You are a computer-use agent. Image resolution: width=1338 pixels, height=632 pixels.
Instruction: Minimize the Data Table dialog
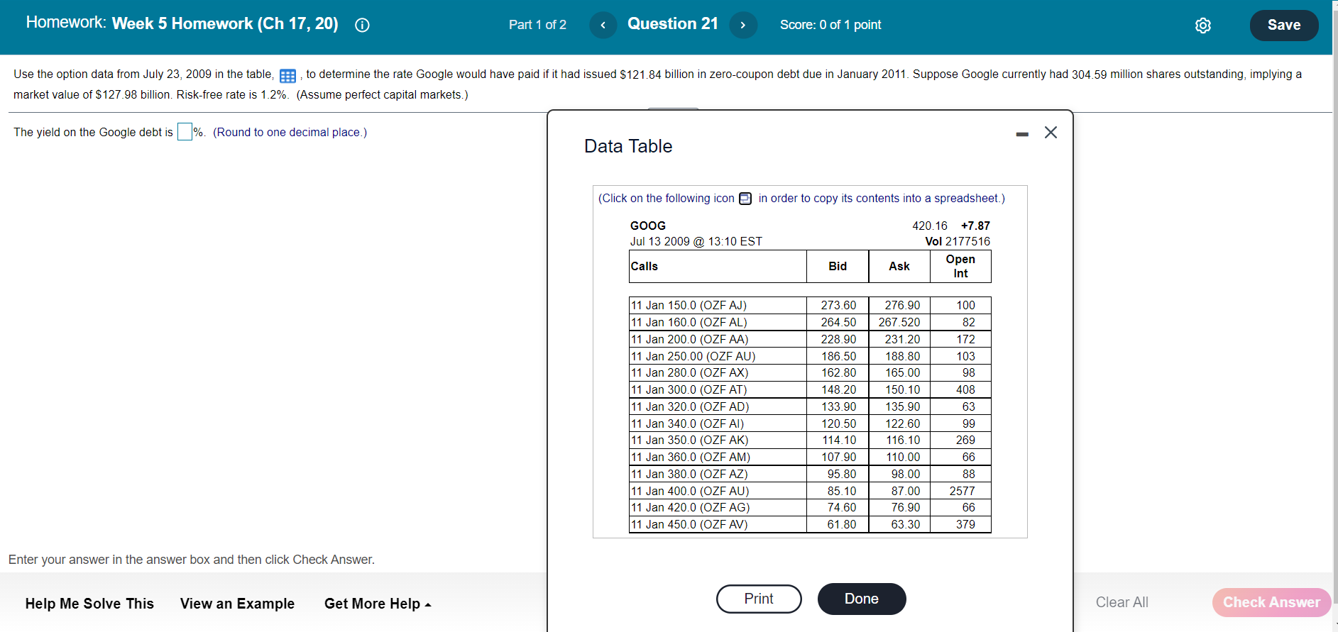1022,134
